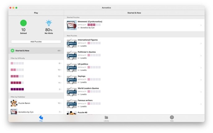The height and width of the screenshot is (133, 213).
Task: Click the Politician's Quotes puzzle icon
Action: point(72,55)
